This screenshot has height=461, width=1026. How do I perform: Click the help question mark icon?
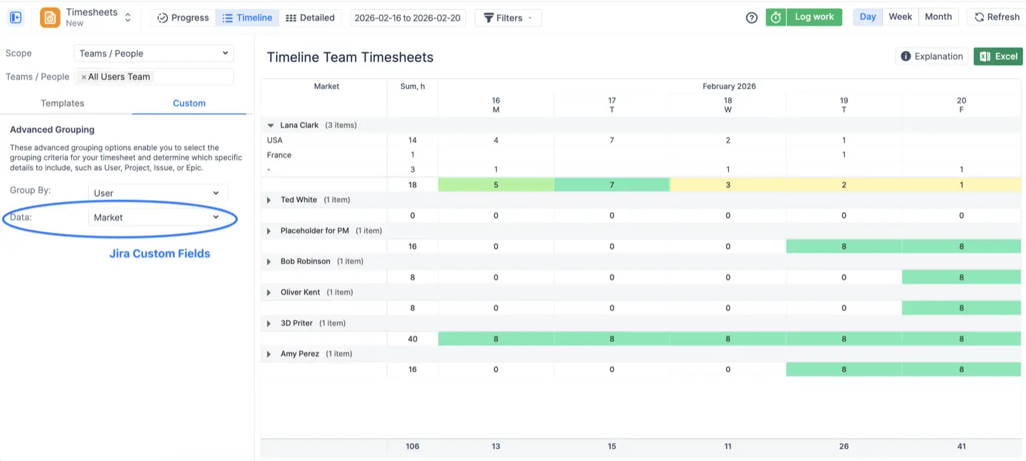point(751,17)
